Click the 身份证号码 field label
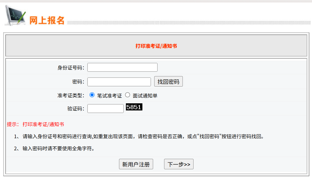This screenshot has width=312, height=183. pos(71,68)
